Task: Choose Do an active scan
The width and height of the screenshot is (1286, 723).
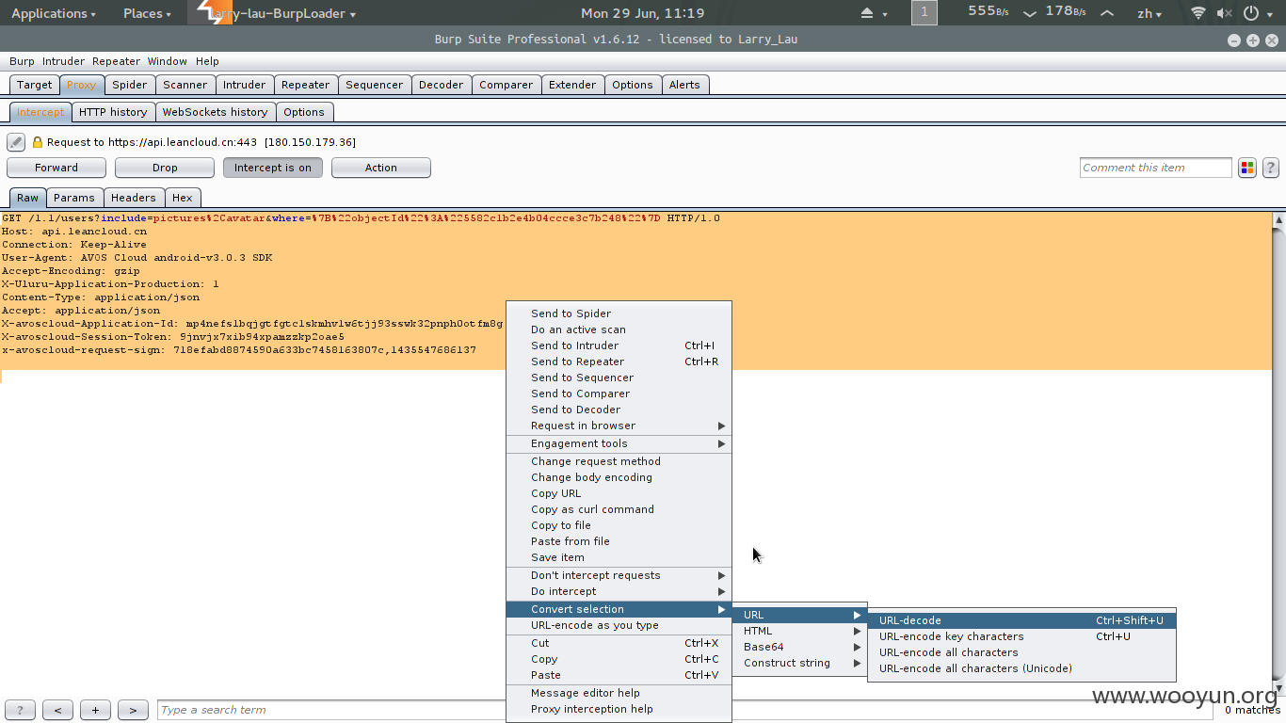Action: pyautogui.click(x=619, y=329)
